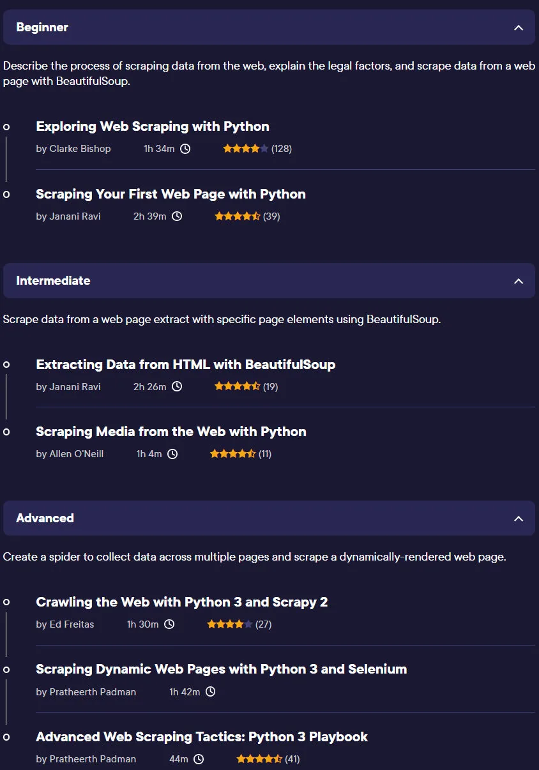The image size is (539, 770).
Task: Collapse the Beginner section chevron
Action: (x=519, y=27)
